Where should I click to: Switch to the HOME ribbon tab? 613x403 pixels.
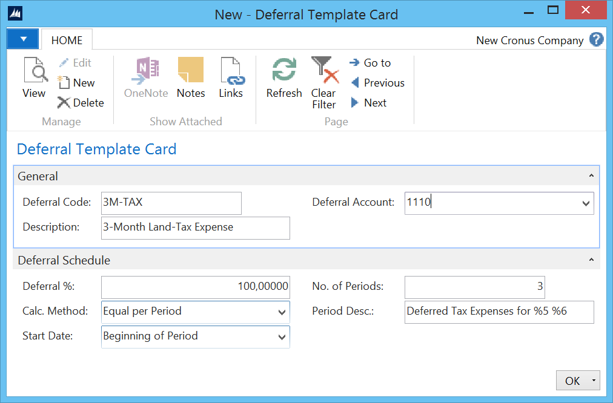pos(66,39)
